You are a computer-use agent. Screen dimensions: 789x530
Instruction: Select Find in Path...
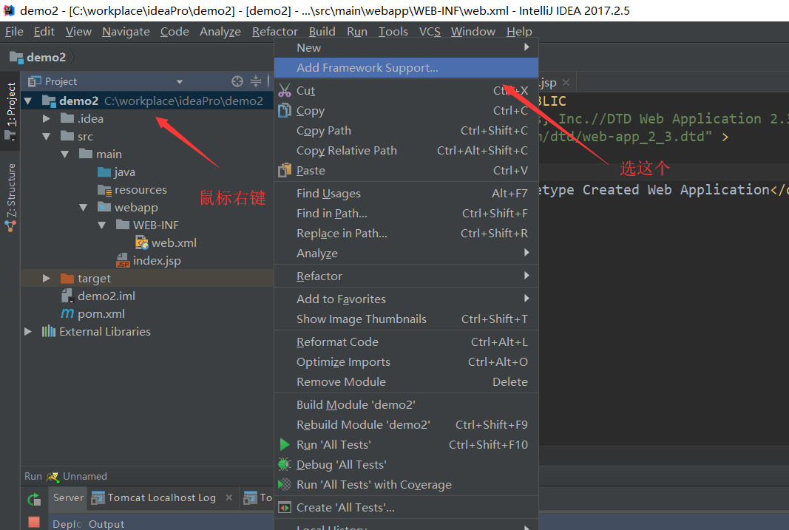point(406,213)
